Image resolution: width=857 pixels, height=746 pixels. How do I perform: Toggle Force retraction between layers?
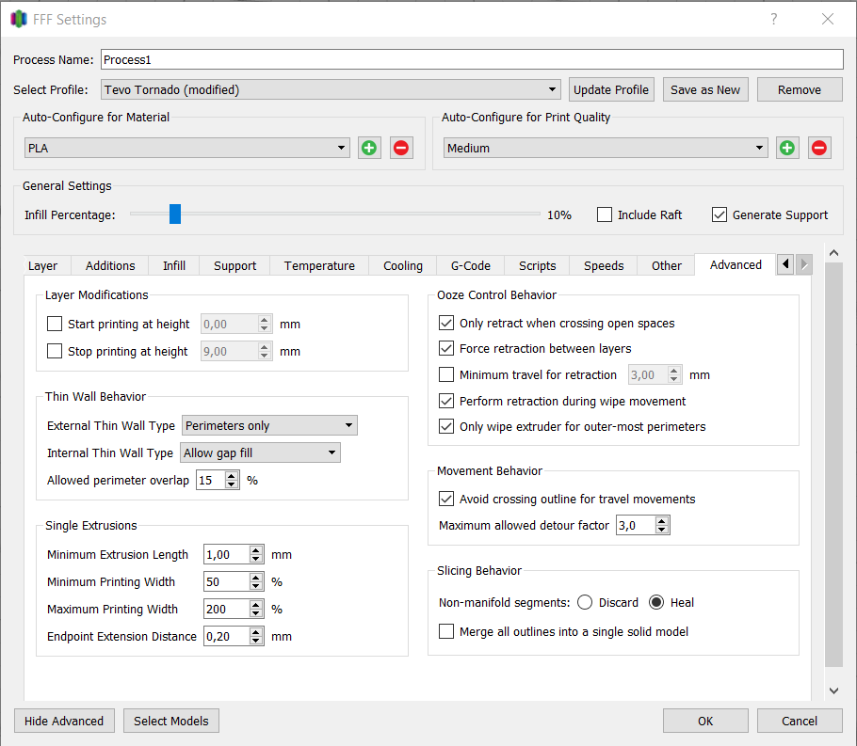tap(446, 348)
